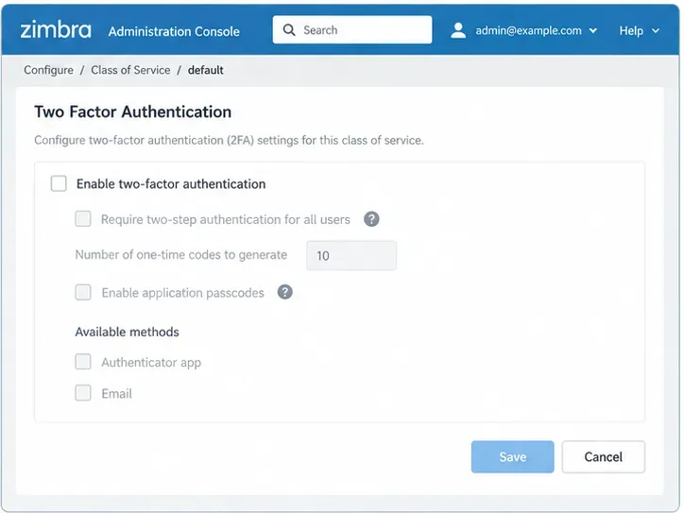Click the Administration Console title
The height and width of the screenshot is (513, 684).
174,31
